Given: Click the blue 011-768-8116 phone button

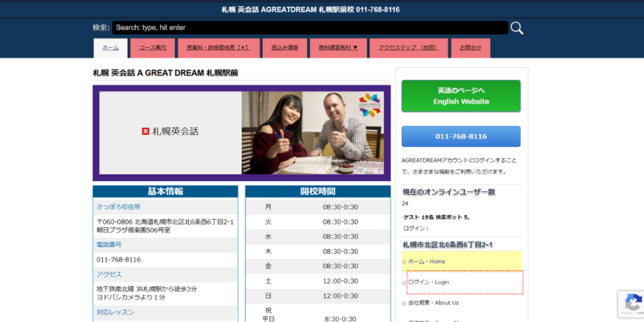Looking at the screenshot, I should coord(461,136).
